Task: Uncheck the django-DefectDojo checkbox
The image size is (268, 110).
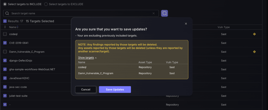Action: (x=5, y=60)
